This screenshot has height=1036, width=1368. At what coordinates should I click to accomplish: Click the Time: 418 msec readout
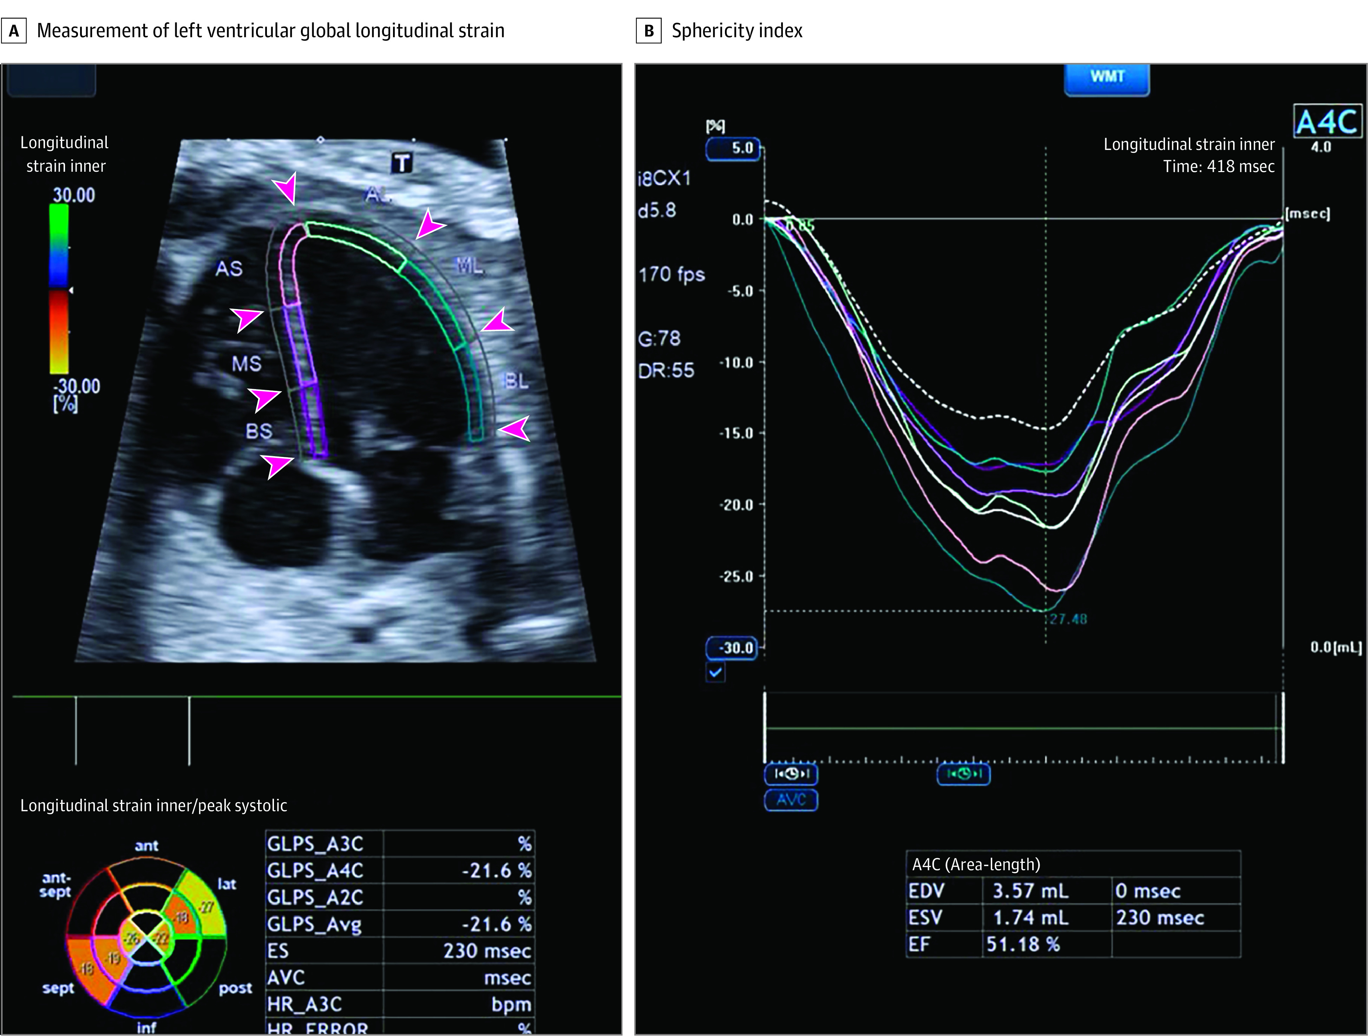click(x=1218, y=166)
